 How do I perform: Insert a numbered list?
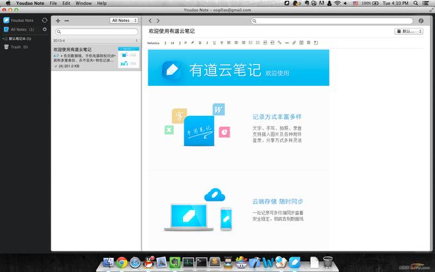coord(258,43)
